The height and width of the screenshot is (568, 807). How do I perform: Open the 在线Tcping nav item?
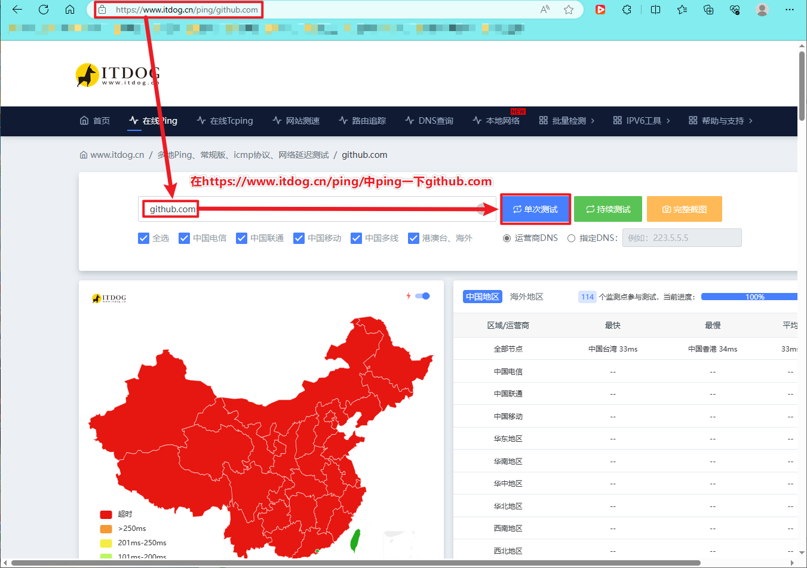(x=225, y=121)
